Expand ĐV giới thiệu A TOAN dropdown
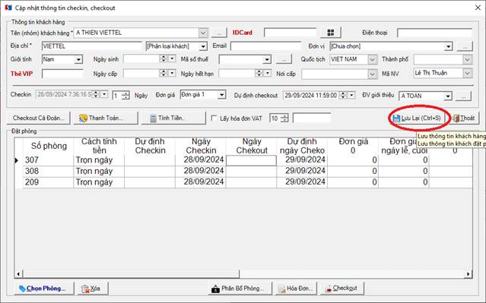The image size is (486, 303). tap(447, 96)
